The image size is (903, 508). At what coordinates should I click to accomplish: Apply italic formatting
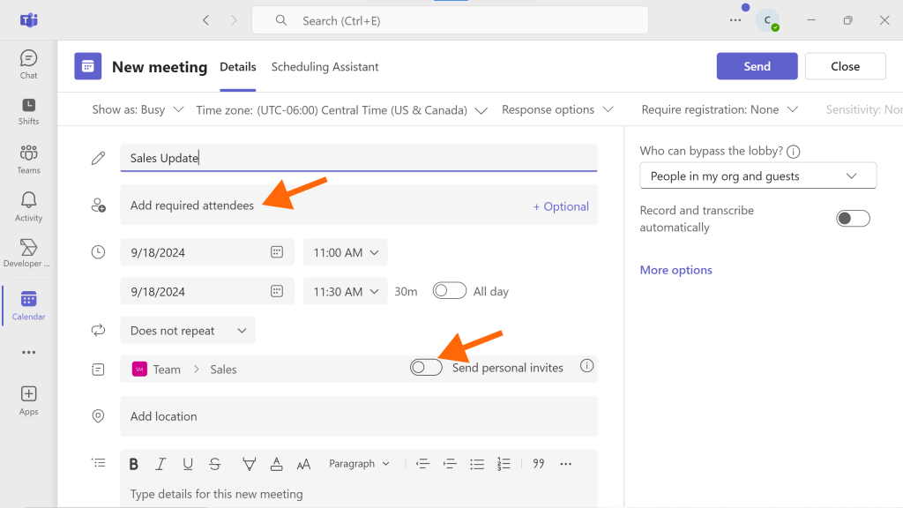coord(160,464)
